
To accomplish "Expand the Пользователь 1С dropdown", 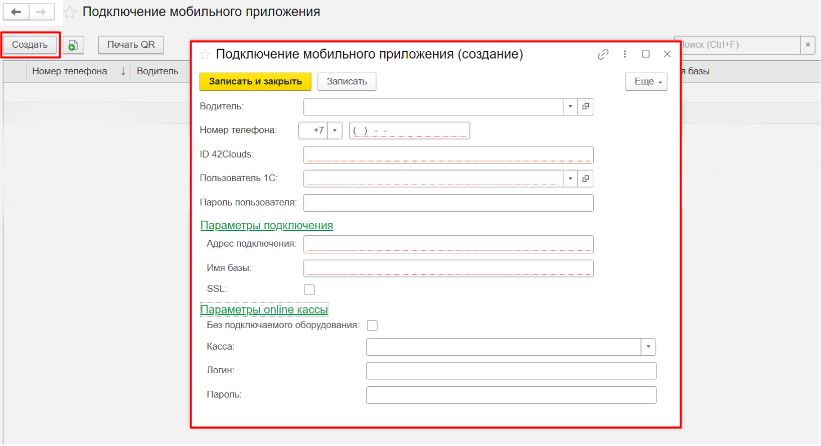I will click(x=570, y=179).
